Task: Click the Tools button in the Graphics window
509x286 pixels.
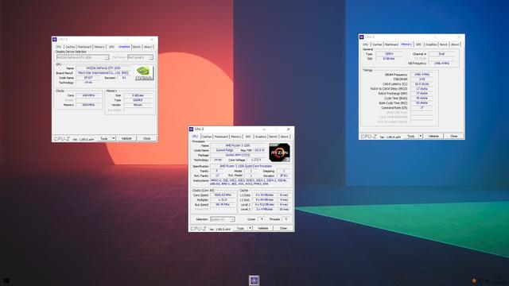Action: [104, 138]
